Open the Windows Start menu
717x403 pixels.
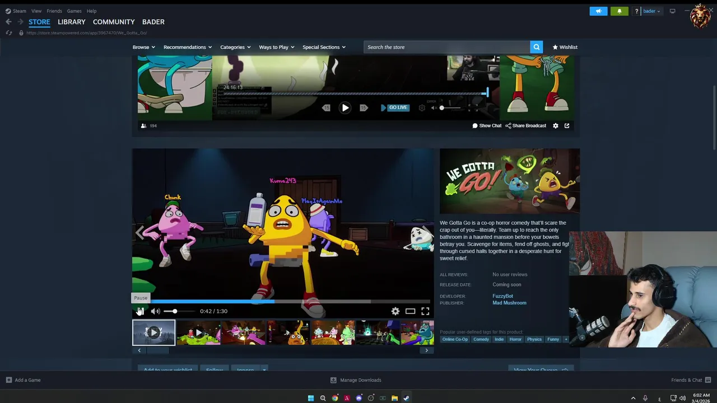pyautogui.click(x=311, y=398)
